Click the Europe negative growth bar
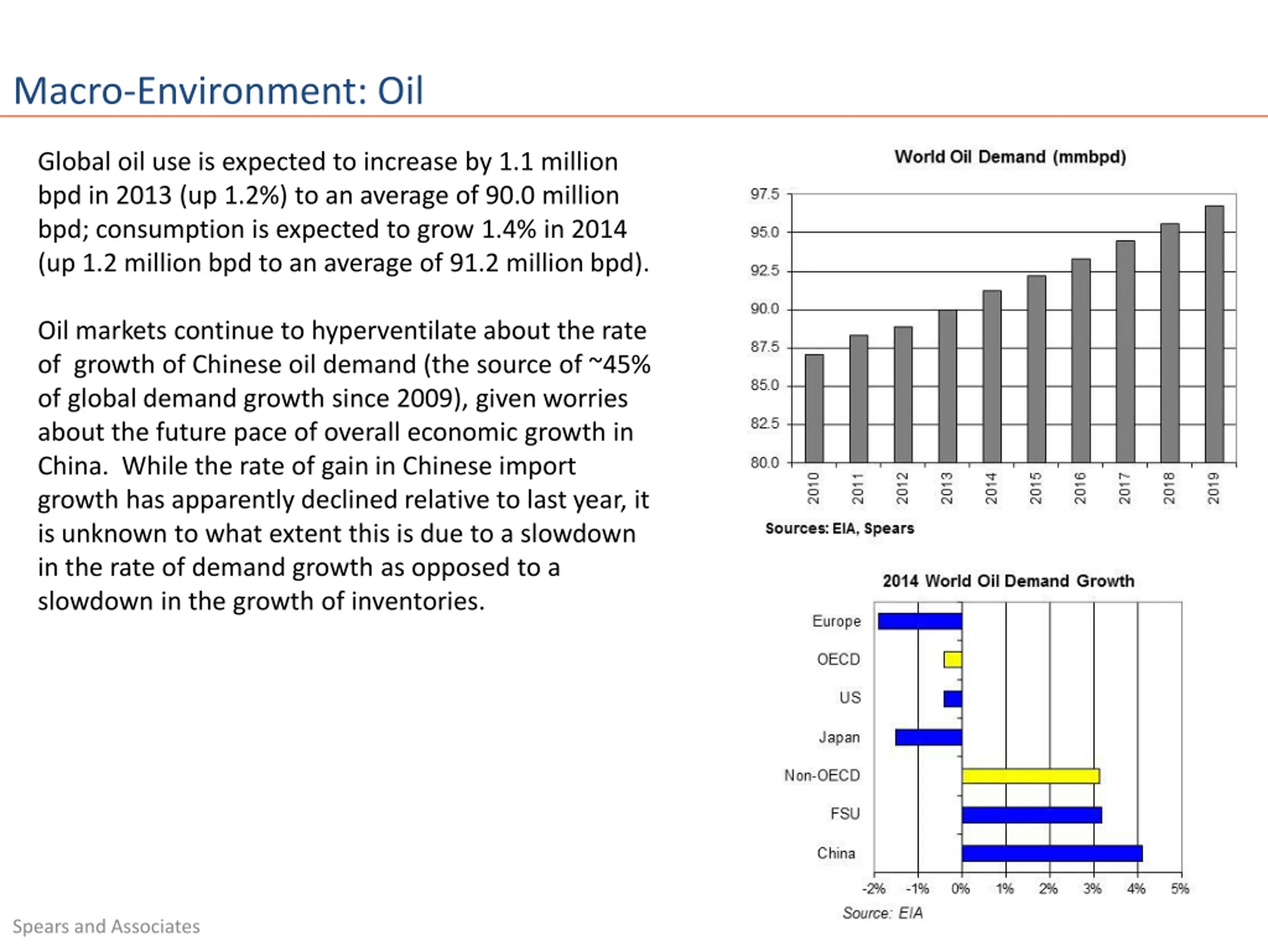 click(920, 621)
